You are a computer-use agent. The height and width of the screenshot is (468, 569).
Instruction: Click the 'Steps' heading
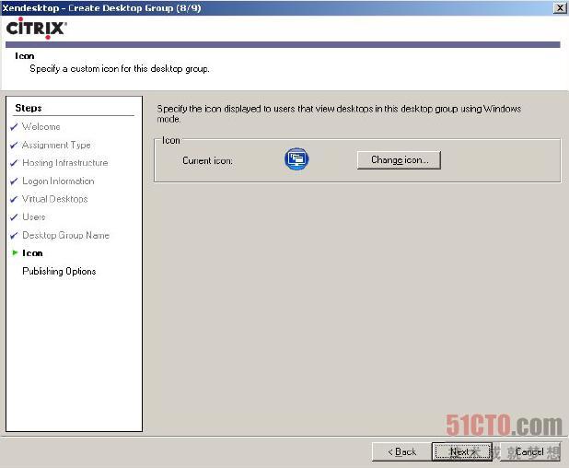29,108
